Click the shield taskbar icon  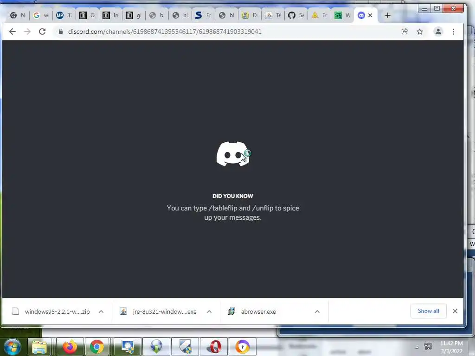[185, 347]
